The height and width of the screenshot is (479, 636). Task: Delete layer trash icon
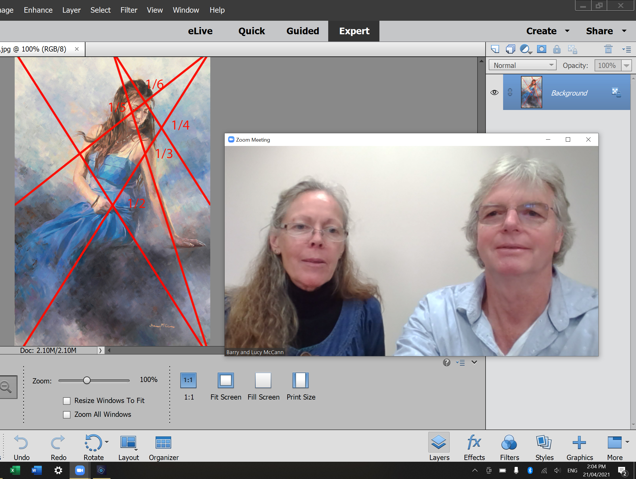click(x=608, y=49)
